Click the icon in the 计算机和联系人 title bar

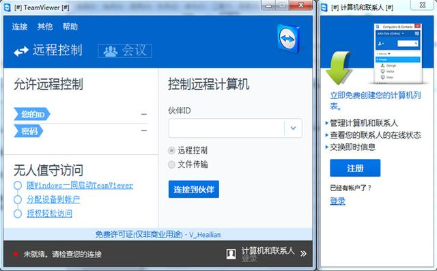click(x=324, y=8)
